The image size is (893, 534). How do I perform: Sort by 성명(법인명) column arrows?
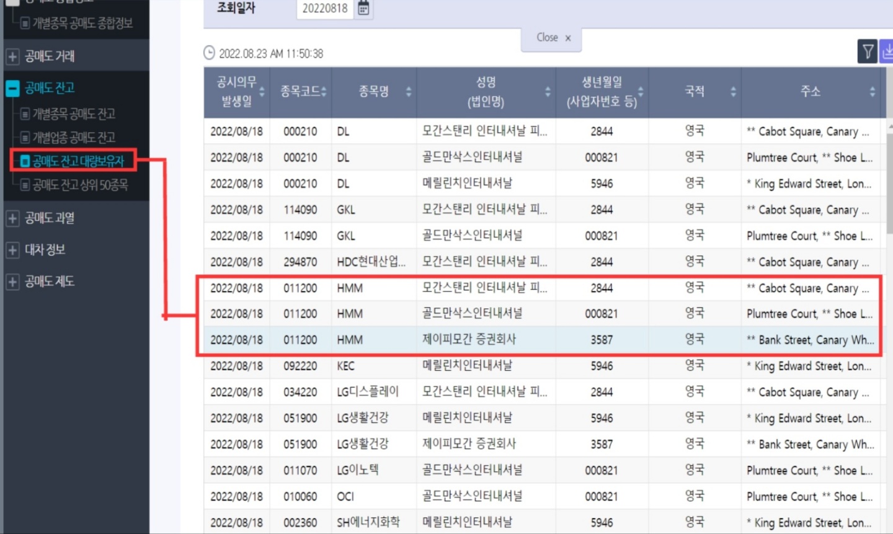548,92
